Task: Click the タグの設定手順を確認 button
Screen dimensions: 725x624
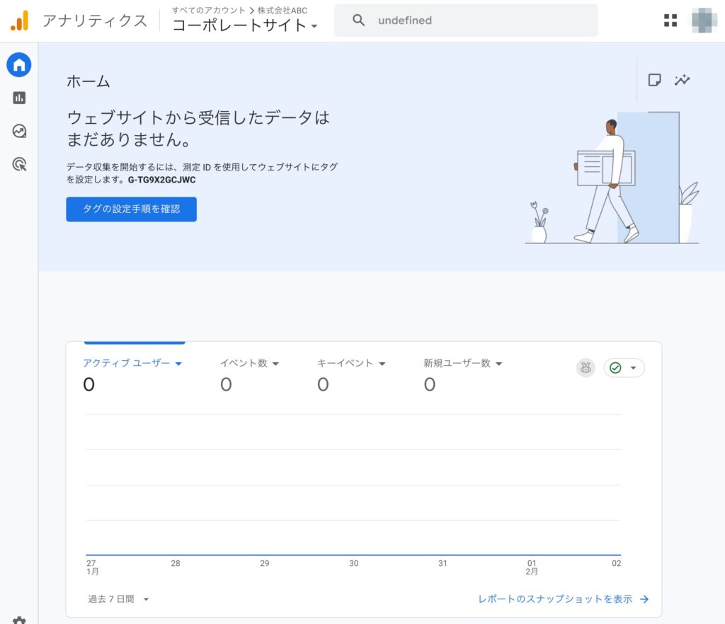Action: click(131, 209)
